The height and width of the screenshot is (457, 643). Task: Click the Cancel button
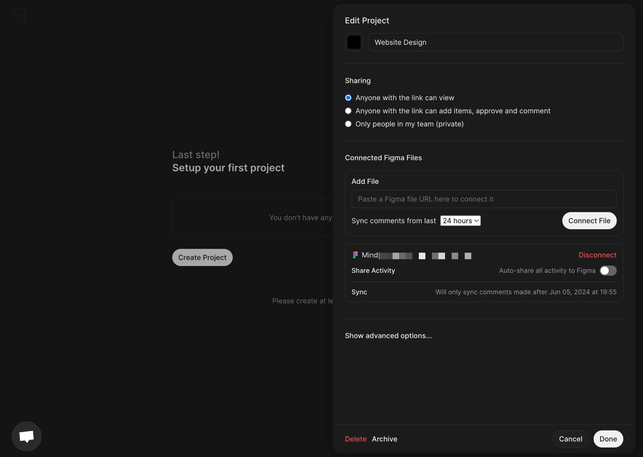point(571,438)
